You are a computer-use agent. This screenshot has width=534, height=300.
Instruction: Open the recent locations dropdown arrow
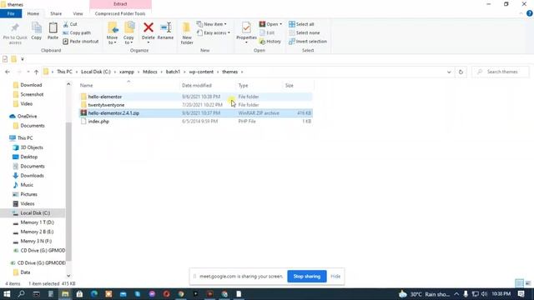(28, 72)
